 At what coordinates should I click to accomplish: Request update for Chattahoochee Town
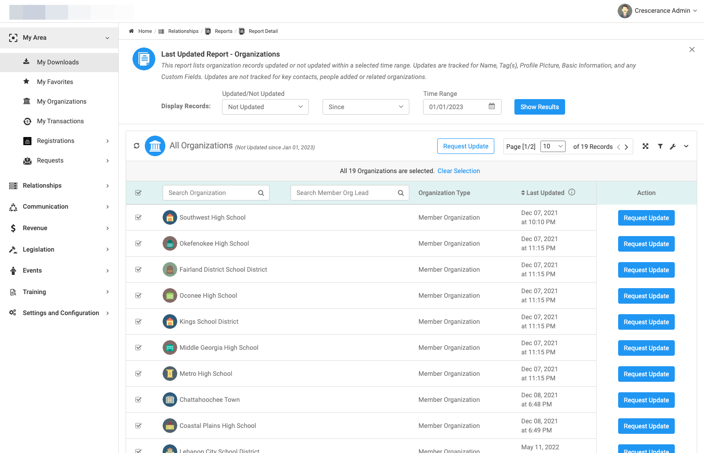pos(646,400)
